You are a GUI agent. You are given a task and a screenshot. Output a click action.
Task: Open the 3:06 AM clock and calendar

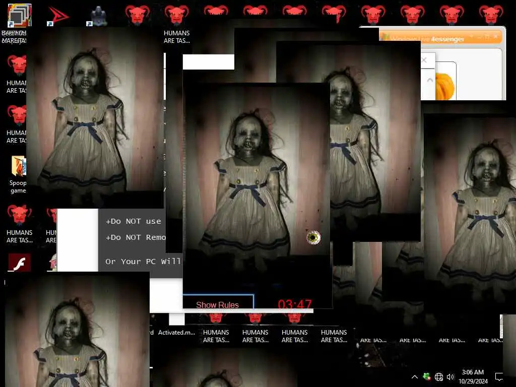pos(473,376)
